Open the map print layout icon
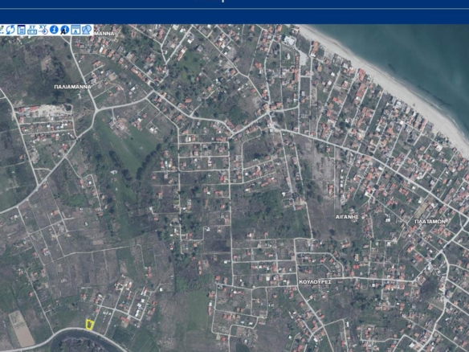The height and width of the screenshot is (352, 469). point(75,30)
